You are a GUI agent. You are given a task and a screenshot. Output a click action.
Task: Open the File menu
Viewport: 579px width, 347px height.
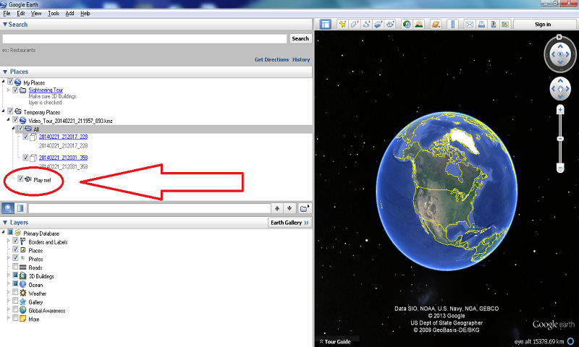7,13
